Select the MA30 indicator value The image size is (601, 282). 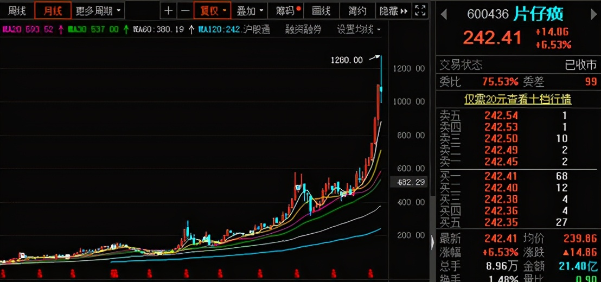[x=92, y=29]
